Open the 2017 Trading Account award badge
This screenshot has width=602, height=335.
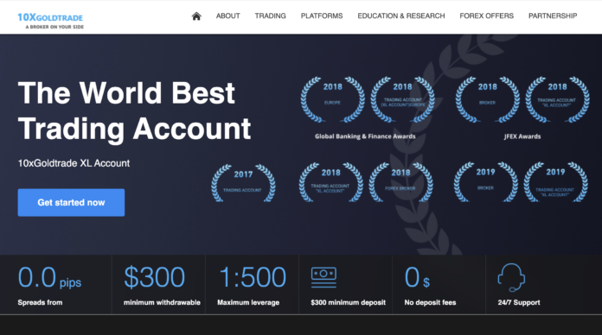tap(243, 183)
